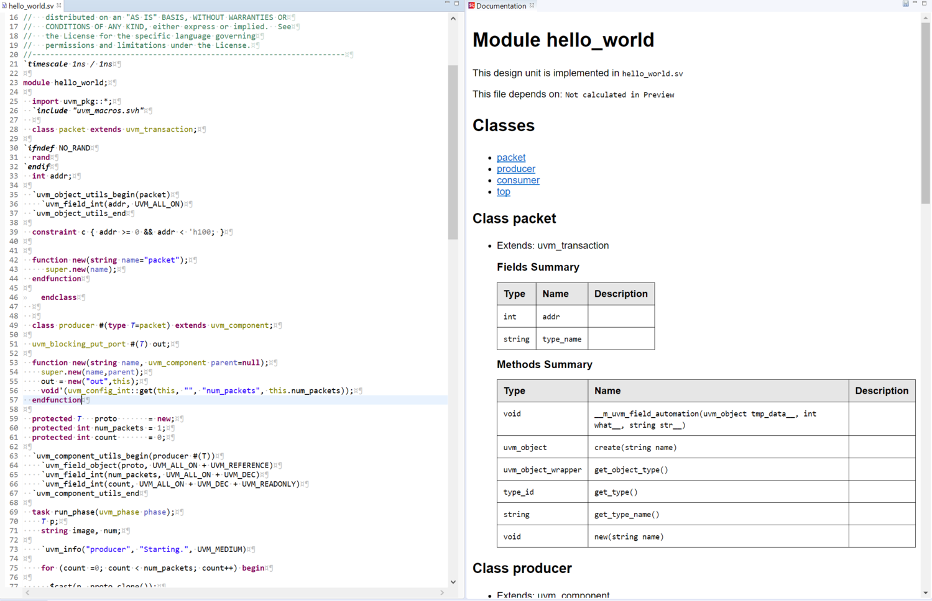Maximize the Documentation view

[925, 4]
